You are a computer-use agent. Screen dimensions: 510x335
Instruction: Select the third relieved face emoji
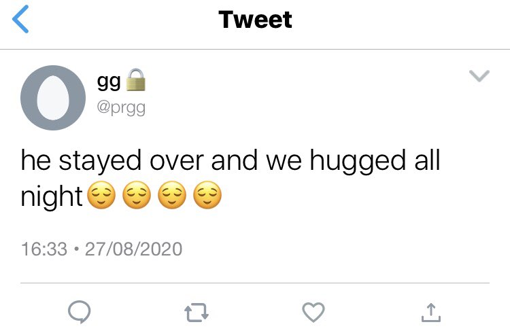(172, 195)
